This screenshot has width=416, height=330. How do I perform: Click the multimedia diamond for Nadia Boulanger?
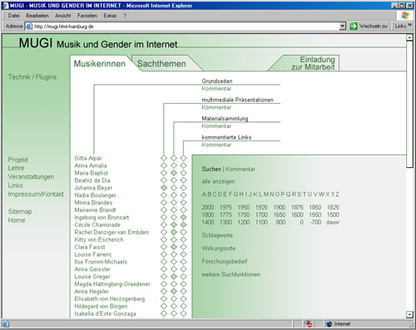[164, 195]
